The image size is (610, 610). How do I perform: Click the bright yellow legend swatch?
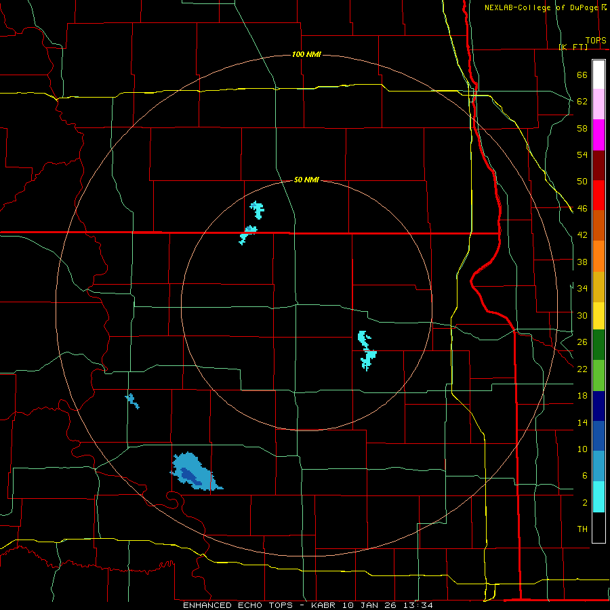(598, 315)
